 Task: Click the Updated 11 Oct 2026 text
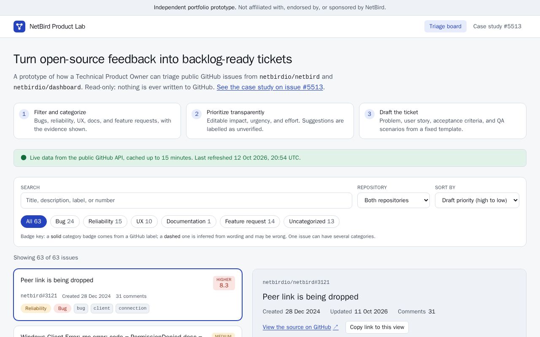coord(359,312)
